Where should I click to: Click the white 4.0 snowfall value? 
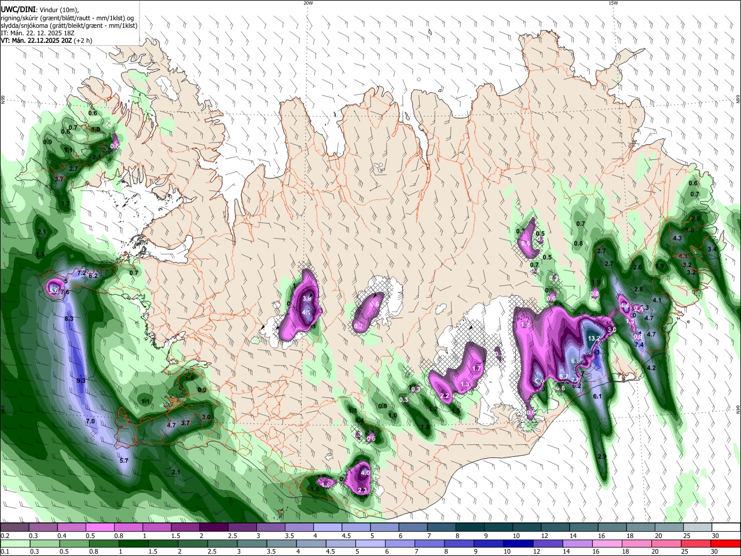365,473
